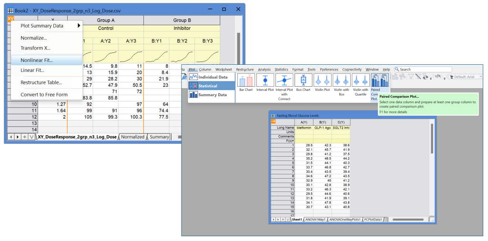Select the Group B header in Book2
This screenshot has width=488, height=241.
(182, 20)
